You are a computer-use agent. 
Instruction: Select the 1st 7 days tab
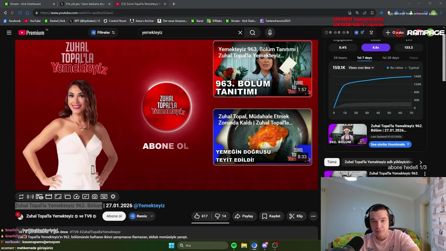[364, 58]
